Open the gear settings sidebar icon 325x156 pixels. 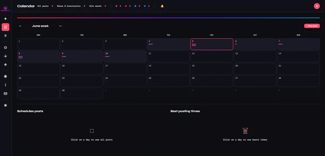(5, 48)
